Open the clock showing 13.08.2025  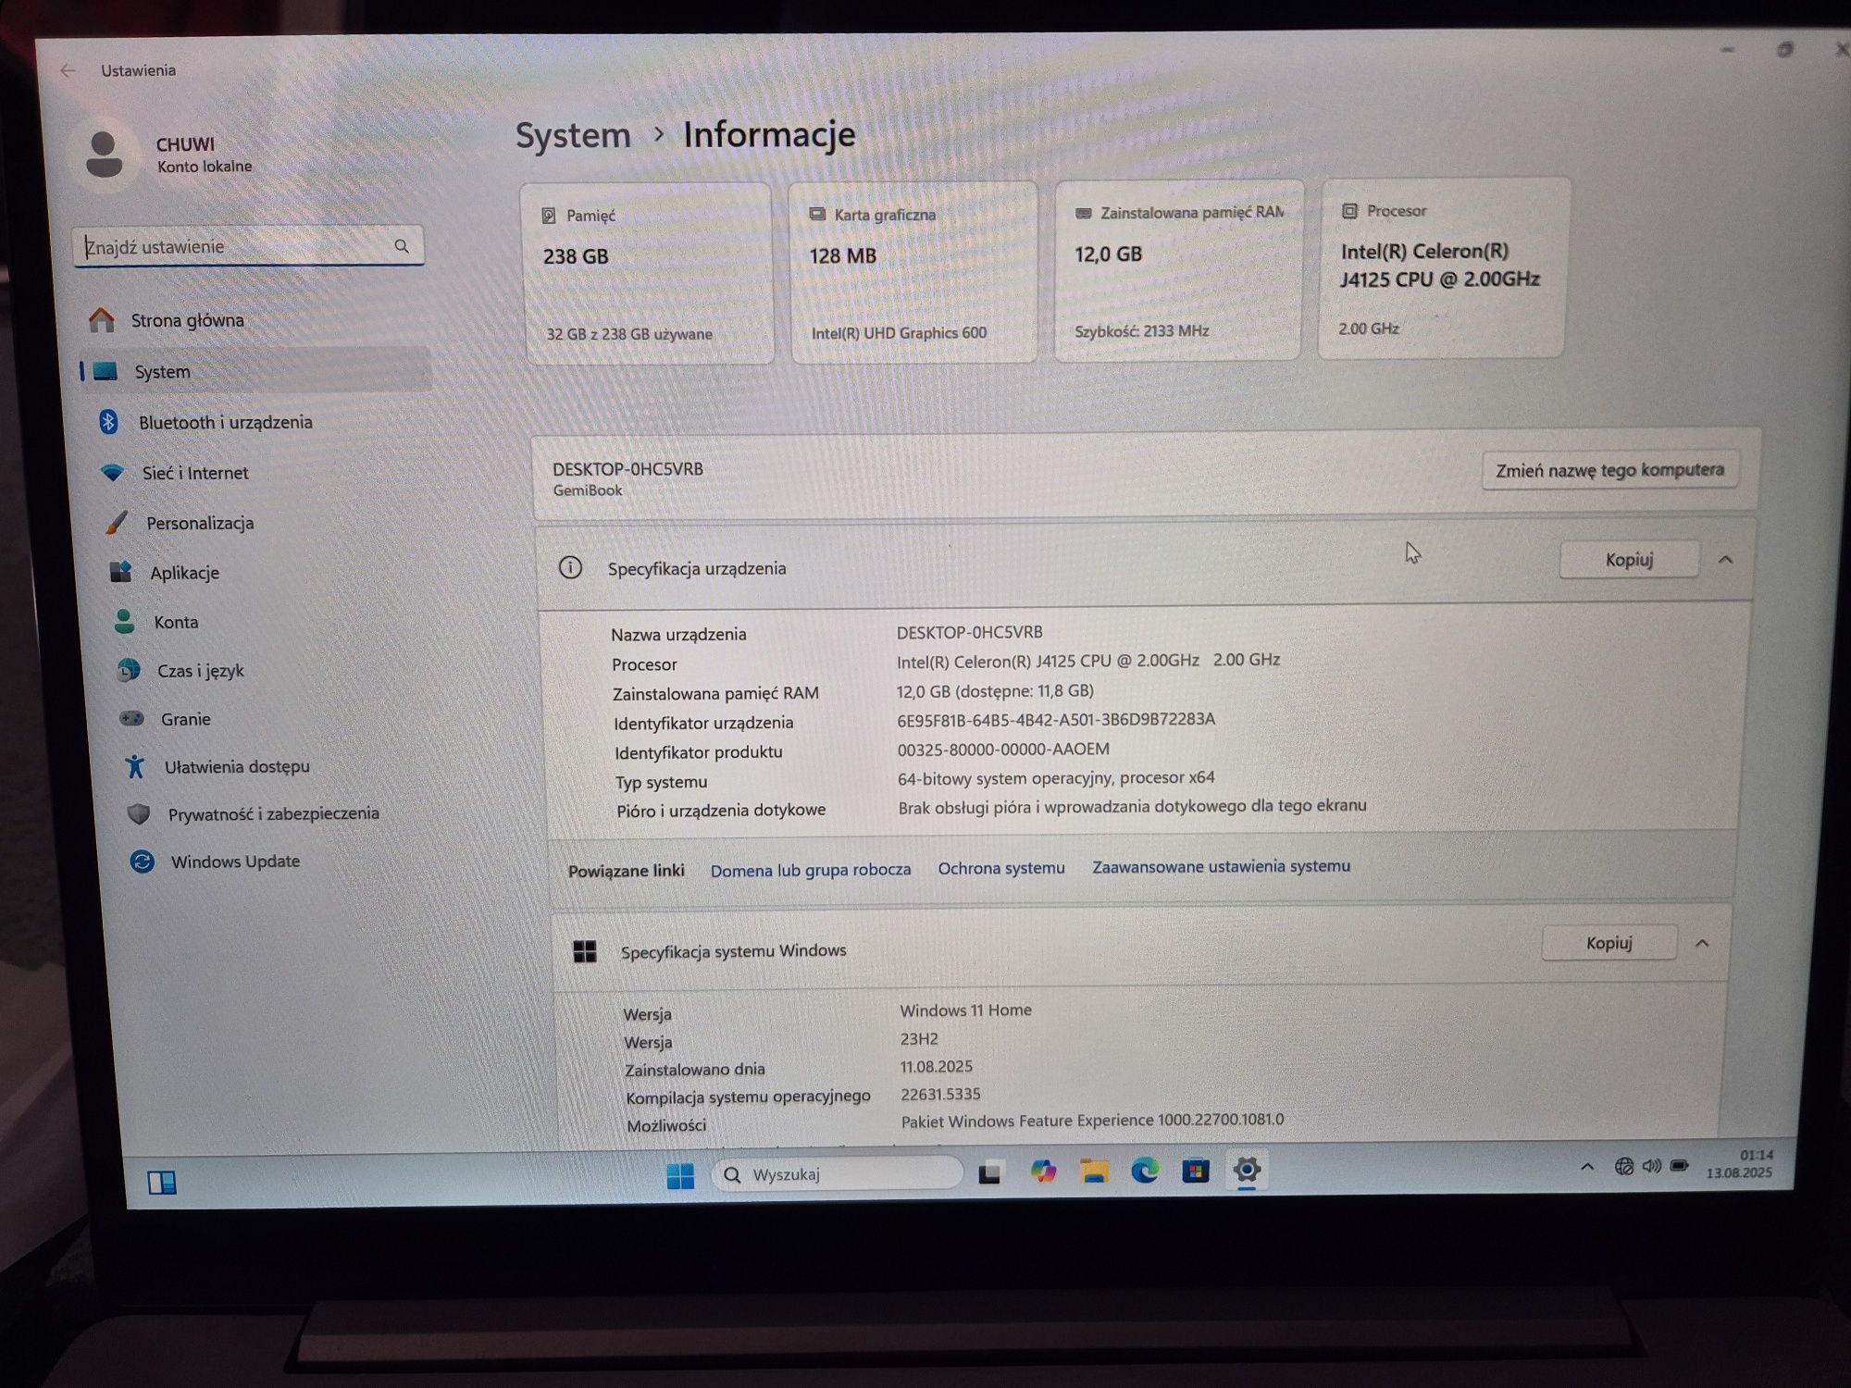[x=1740, y=1164]
